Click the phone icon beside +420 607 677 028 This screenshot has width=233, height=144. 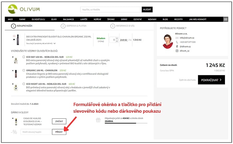click(x=177, y=42)
